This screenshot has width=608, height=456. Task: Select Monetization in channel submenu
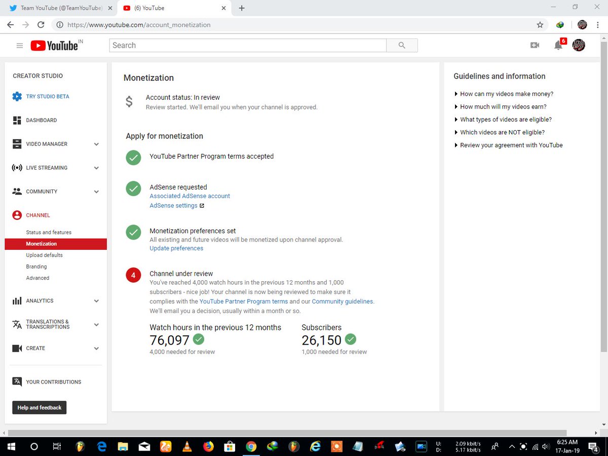(56, 244)
